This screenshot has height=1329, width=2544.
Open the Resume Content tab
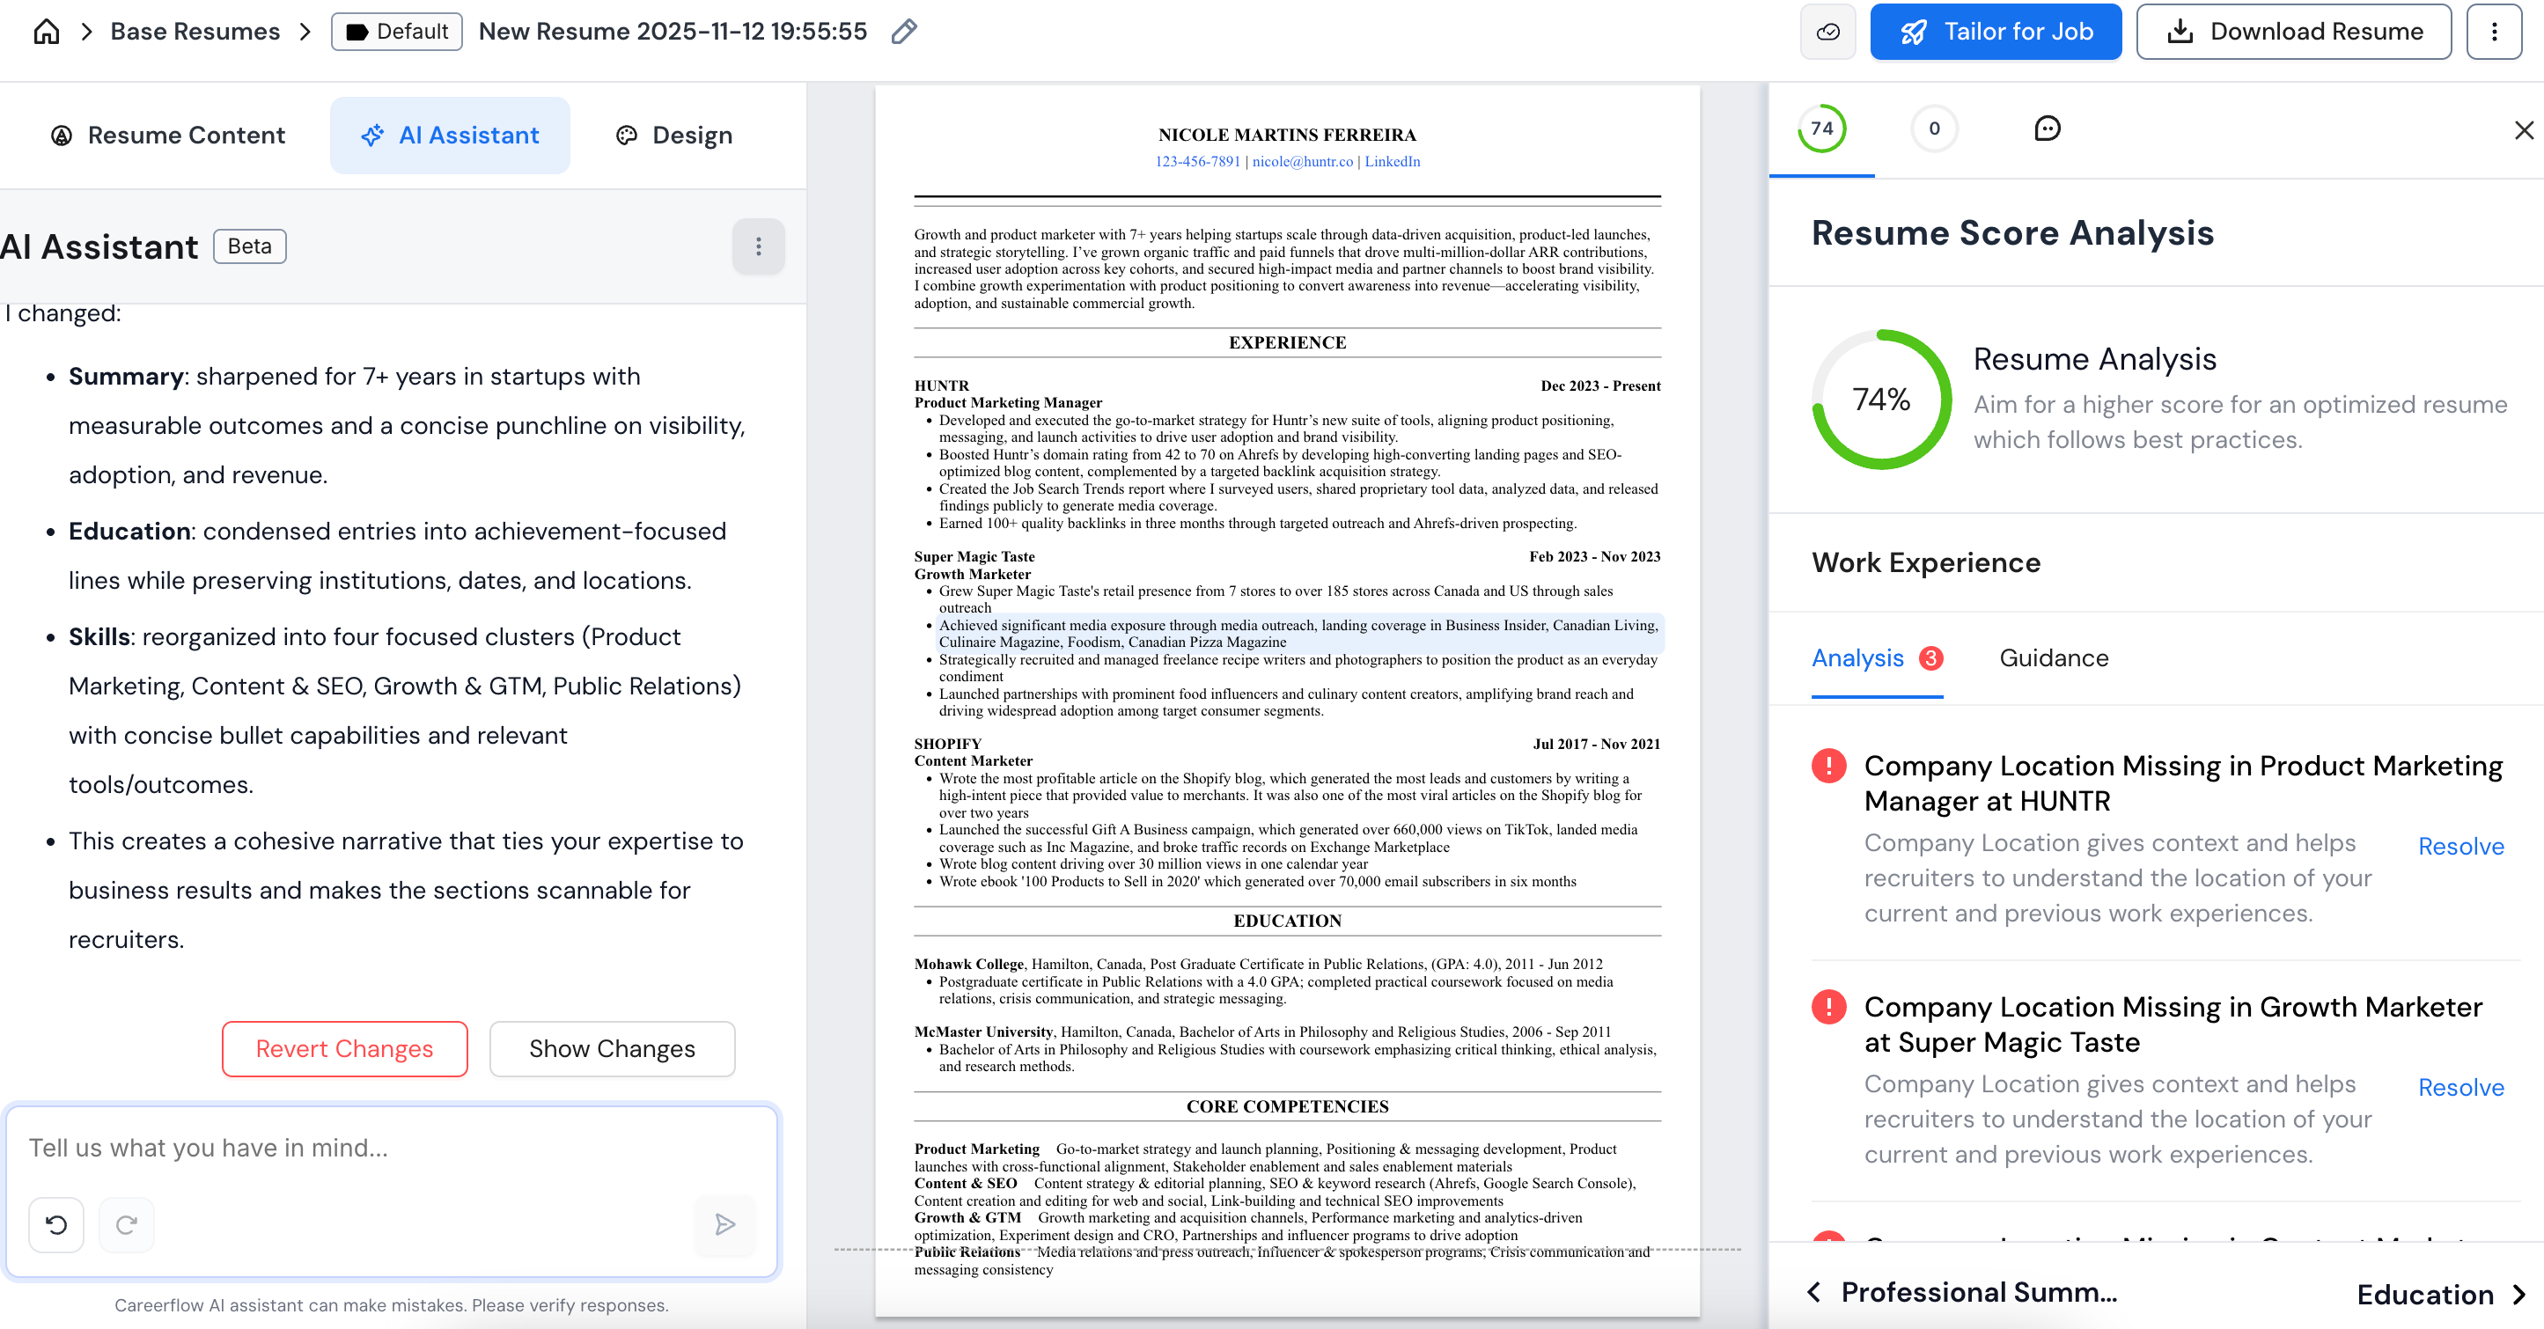(168, 136)
